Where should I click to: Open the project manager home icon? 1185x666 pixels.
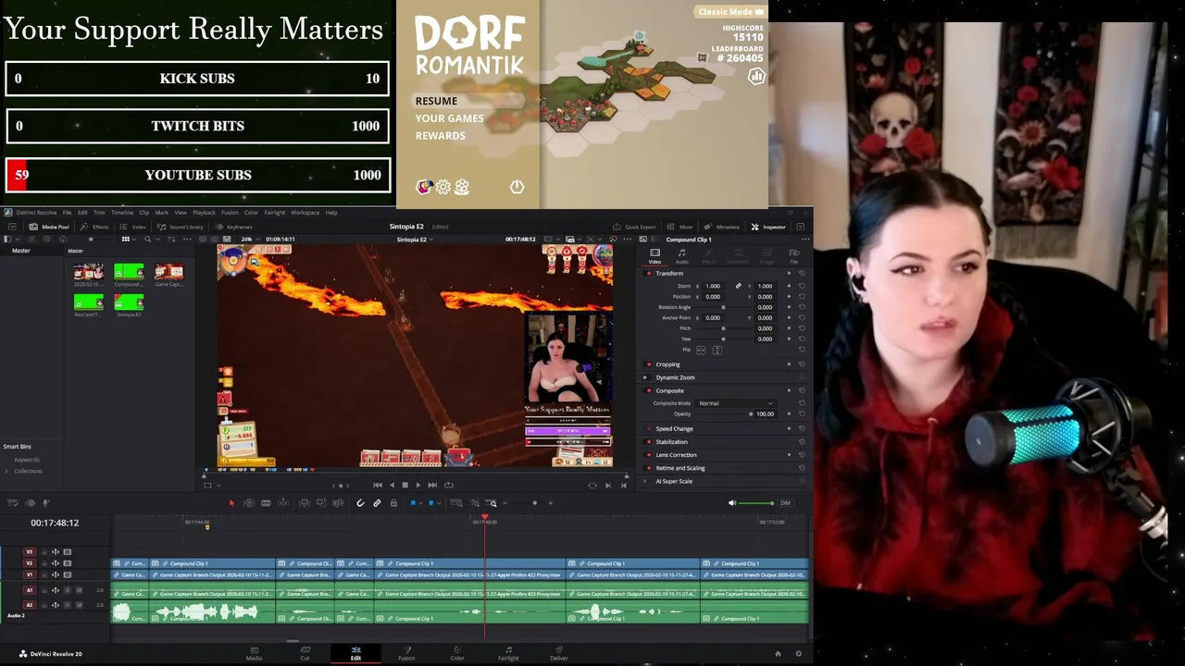pos(778,654)
